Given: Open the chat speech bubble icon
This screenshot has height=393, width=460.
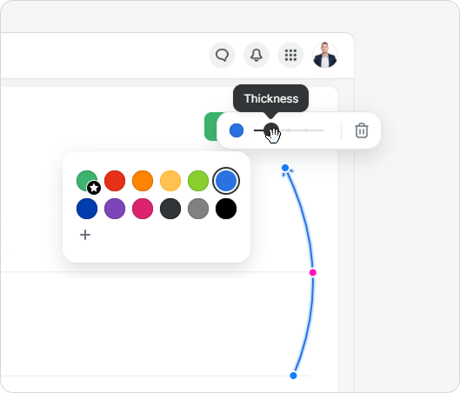Looking at the screenshot, I should pos(222,55).
